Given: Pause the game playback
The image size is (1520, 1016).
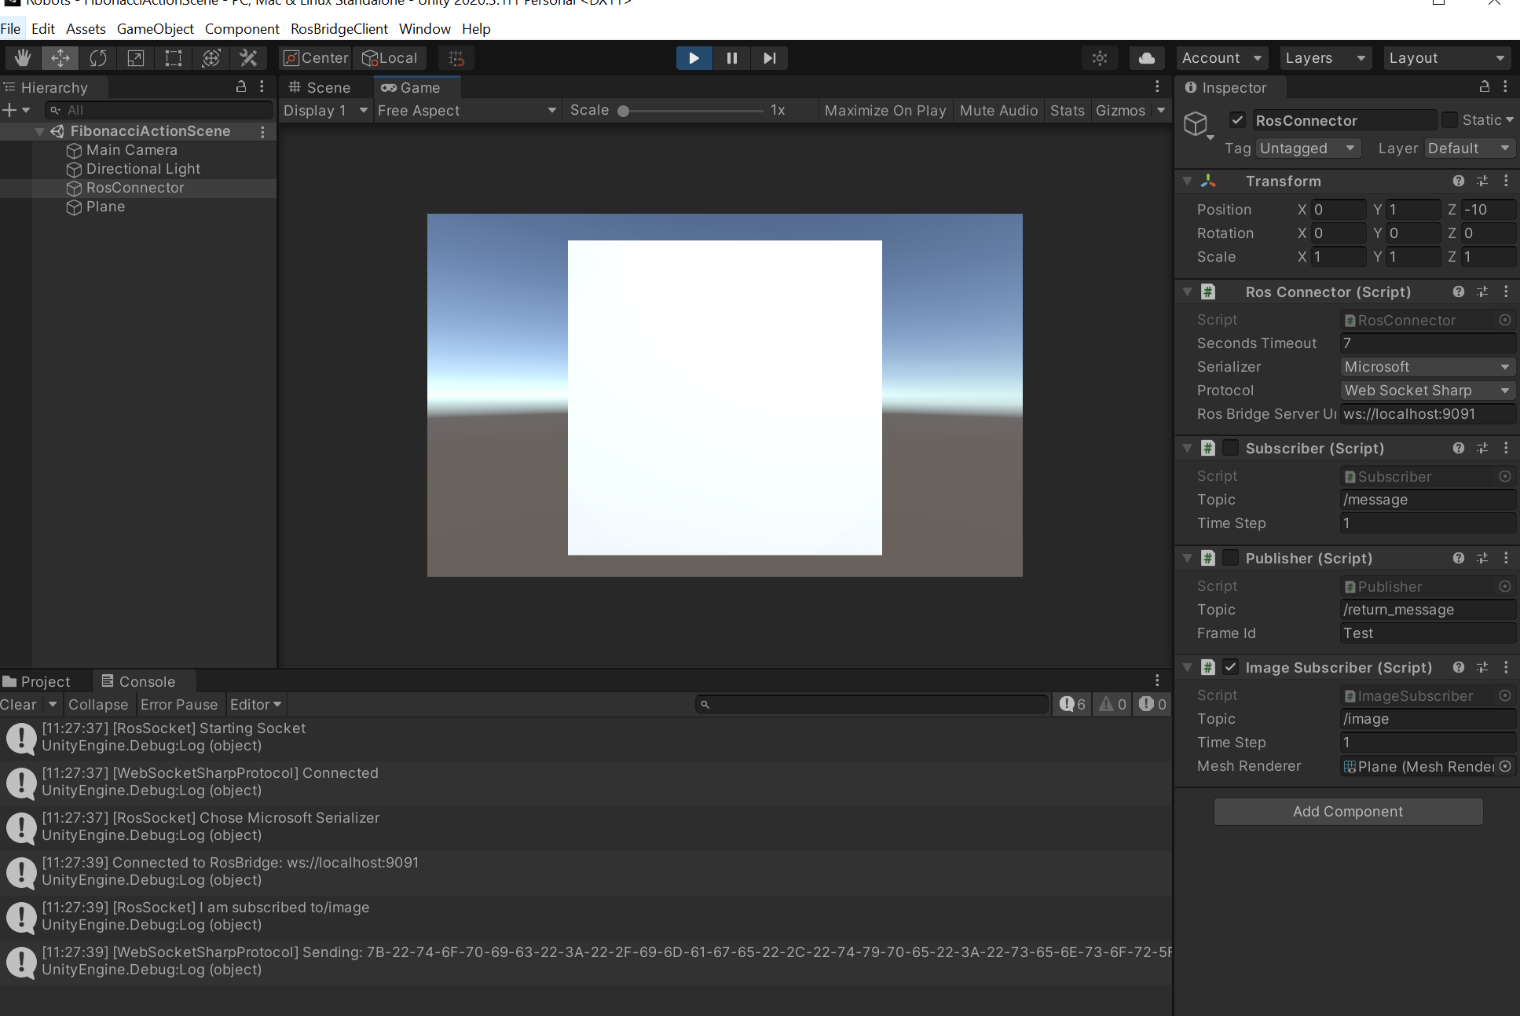Looking at the screenshot, I should coord(731,57).
